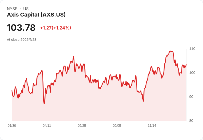
Task: Click the 103.78 closing price
Action: tap(21, 28)
